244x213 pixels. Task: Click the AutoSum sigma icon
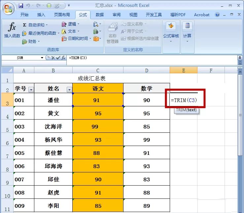click(x=24, y=25)
